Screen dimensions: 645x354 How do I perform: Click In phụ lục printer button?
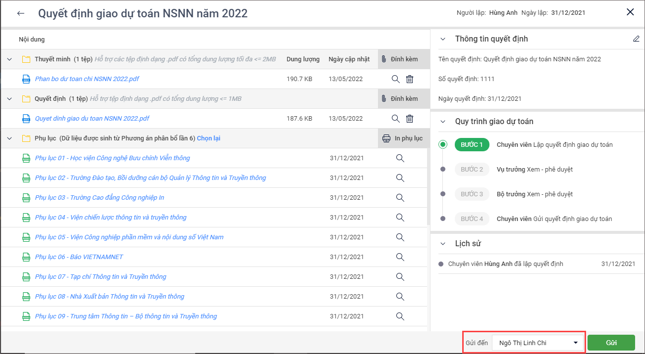tap(402, 138)
